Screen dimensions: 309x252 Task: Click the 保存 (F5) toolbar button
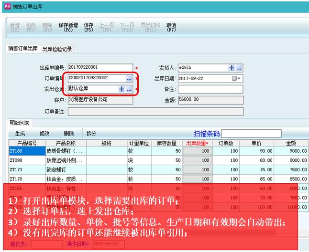click(x=88, y=27)
